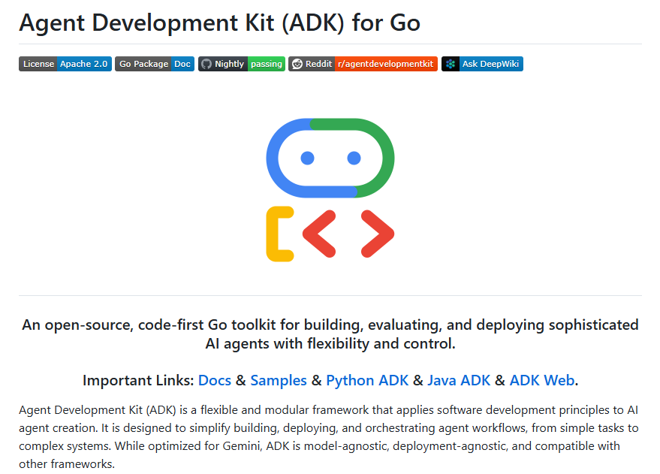This screenshot has height=474, width=660.
Task: Click the DeepWiki logo icon
Action: point(451,64)
